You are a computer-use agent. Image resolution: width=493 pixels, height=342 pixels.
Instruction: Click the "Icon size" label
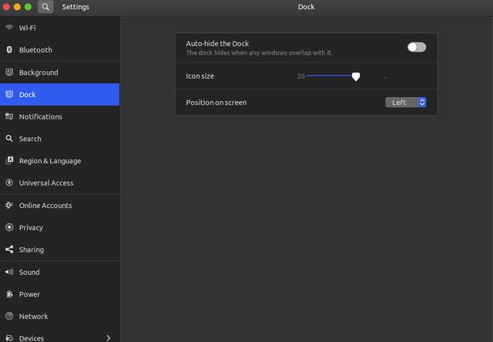click(200, 76)
